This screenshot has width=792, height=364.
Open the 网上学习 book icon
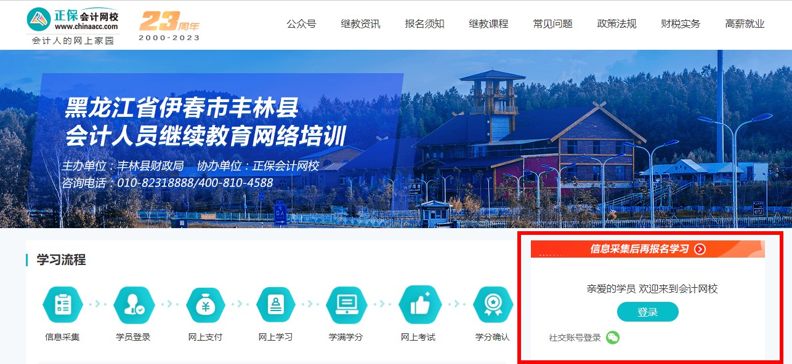tap(275, 305)
